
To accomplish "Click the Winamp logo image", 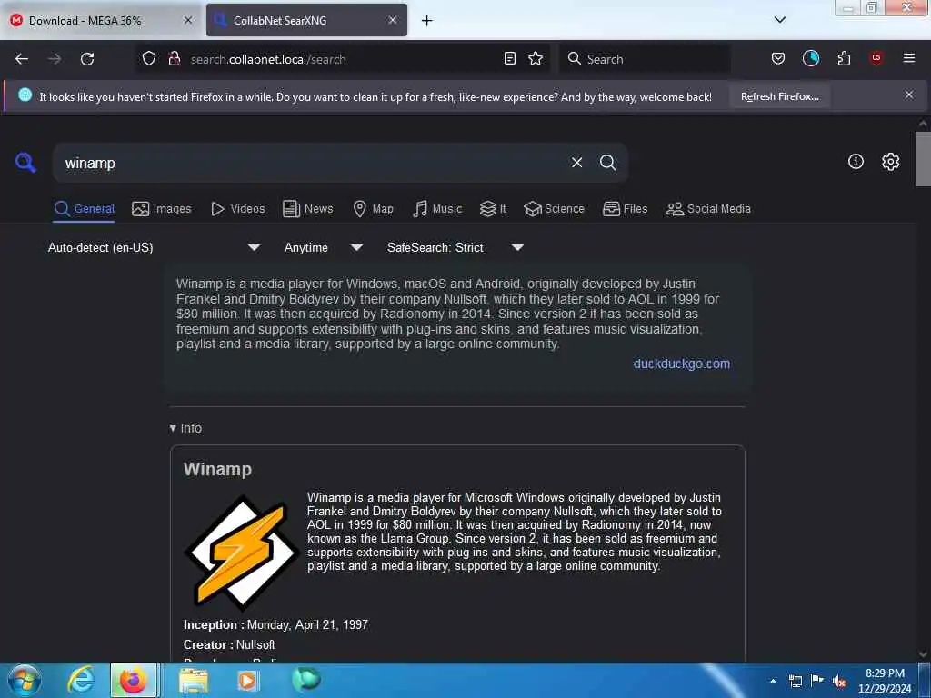I will (x=241, y=552).
